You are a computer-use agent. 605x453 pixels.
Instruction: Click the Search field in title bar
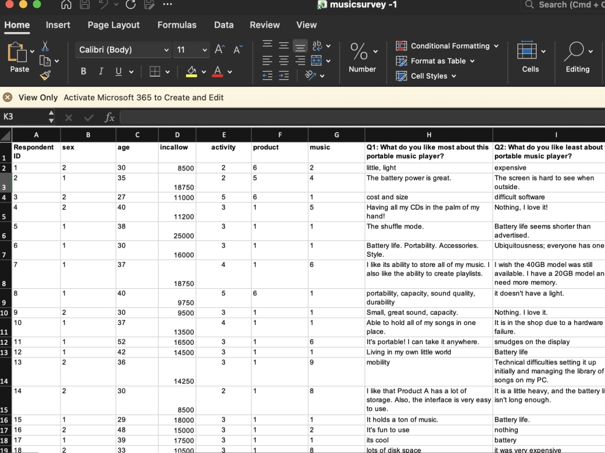563,5
